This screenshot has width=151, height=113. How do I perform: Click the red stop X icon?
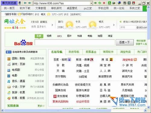[104, 3]
